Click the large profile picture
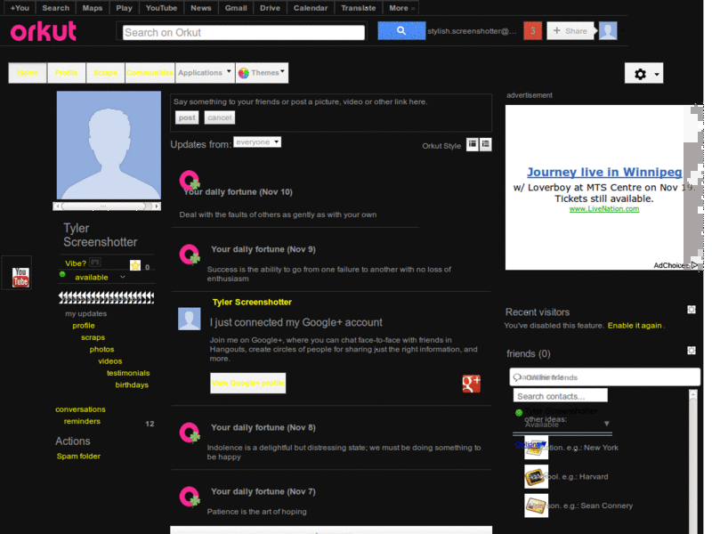712x534 pixels. (x=109, y=145)
